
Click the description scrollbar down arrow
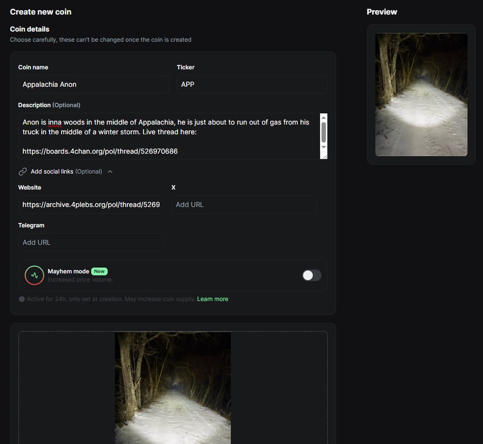323,147
